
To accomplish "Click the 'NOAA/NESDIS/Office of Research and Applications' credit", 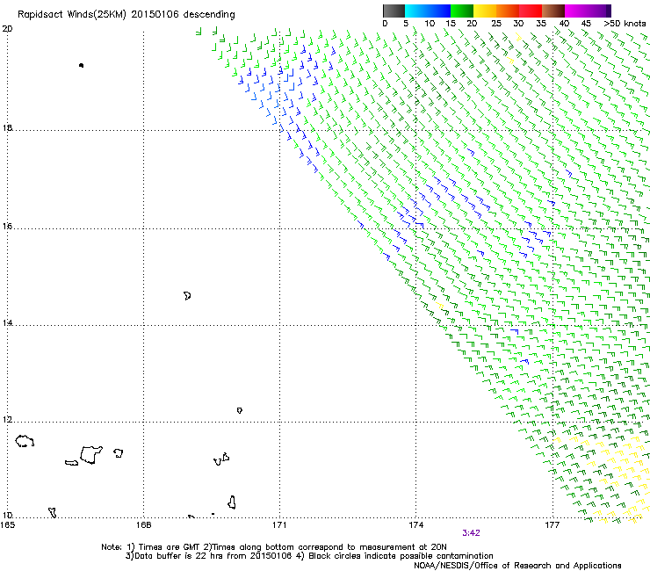I will 517,566.
